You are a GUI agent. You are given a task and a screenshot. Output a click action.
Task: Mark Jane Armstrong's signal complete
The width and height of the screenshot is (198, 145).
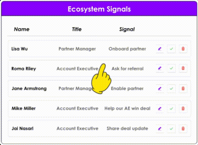point(171,89)
